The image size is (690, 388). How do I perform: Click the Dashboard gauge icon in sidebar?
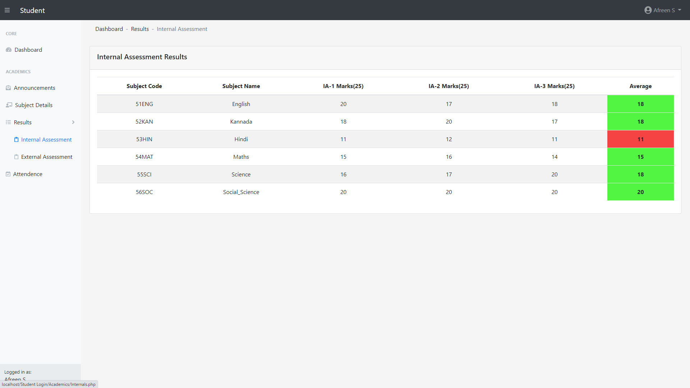pyautogui.click(x=9, y=50)
